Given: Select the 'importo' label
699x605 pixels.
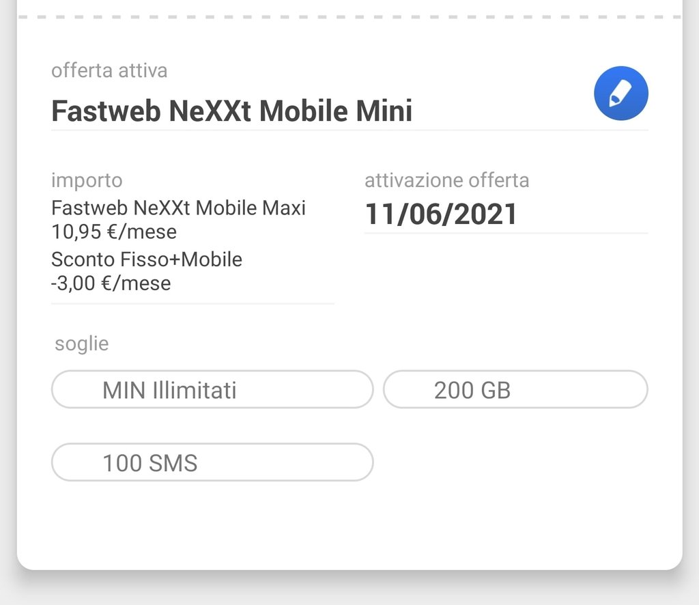Looking at the screenshot, I should (87, 180).
